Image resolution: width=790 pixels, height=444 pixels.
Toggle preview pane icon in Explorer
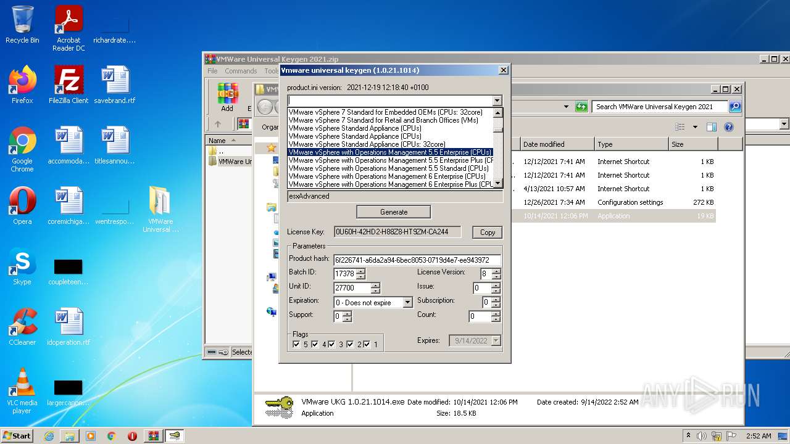[711, 127]
